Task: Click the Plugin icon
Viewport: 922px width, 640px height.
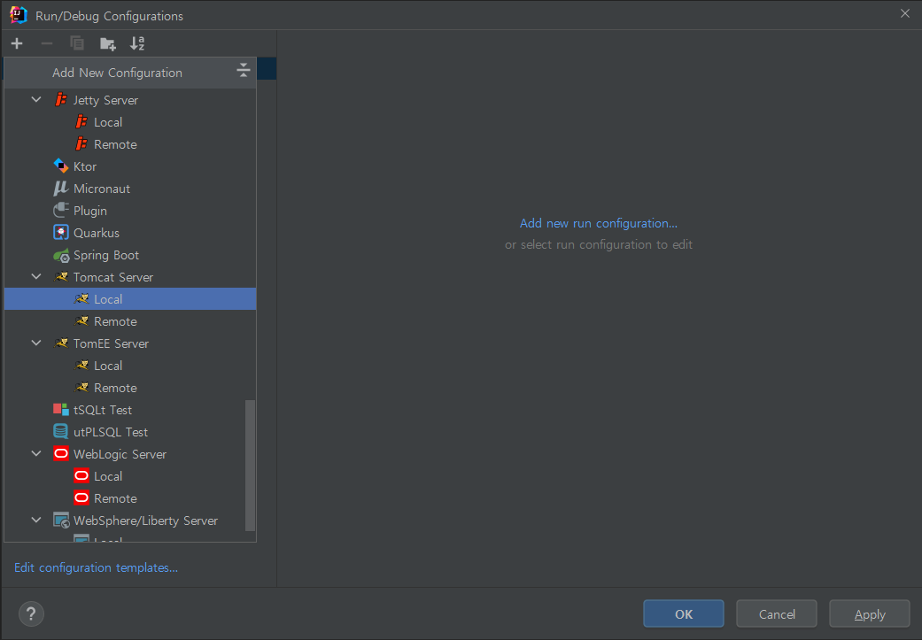Action: [x=60, y=211]
